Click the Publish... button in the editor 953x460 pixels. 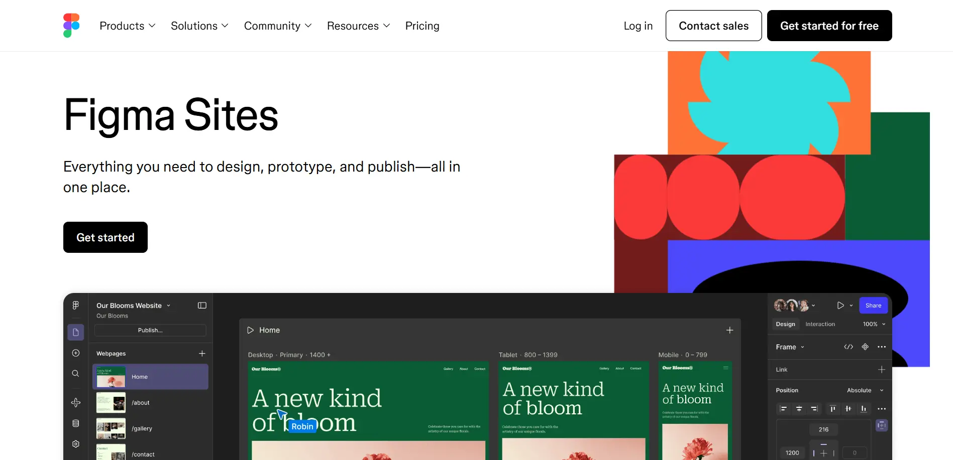pos(150,330)
